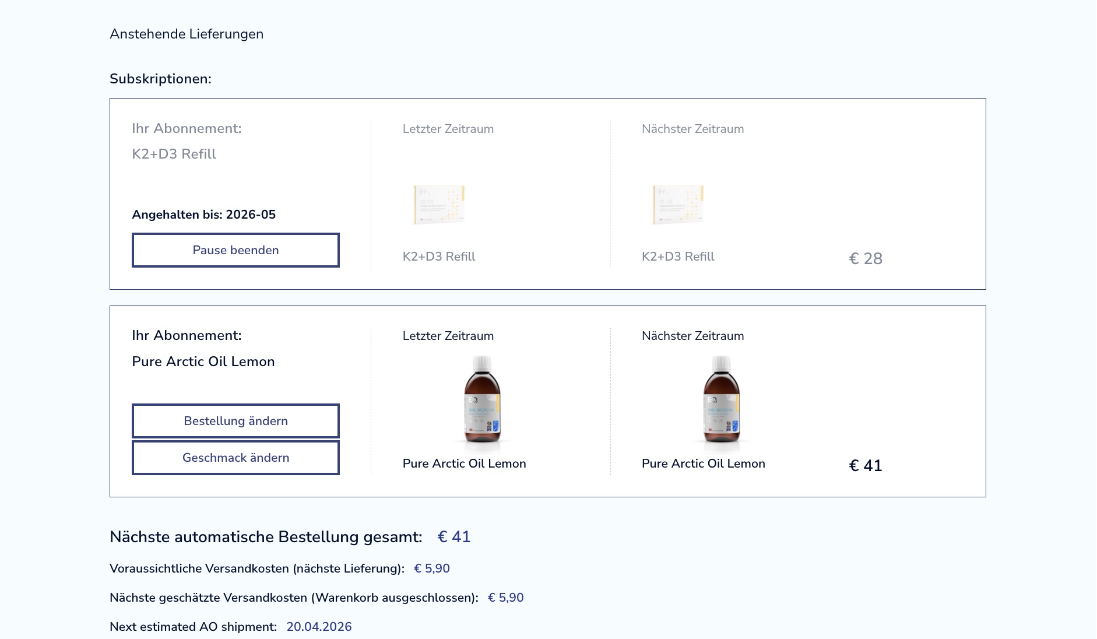Open Bestellung ändern for Pure Arctic Oil

235,421
